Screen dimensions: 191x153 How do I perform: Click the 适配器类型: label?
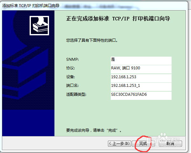point(76,94)
